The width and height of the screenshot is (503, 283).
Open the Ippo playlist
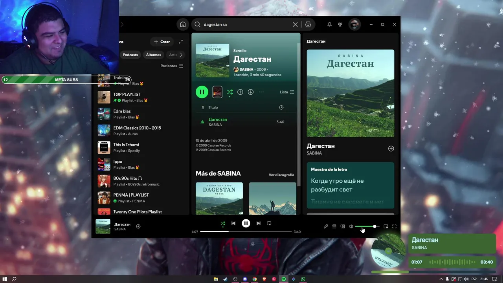coord(141,164)
